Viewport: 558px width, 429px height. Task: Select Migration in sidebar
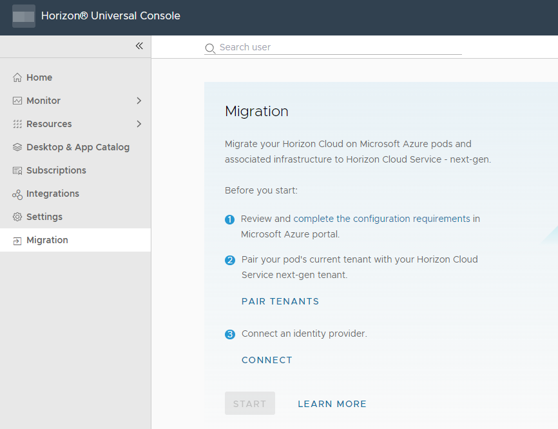[x=75, y=240]
